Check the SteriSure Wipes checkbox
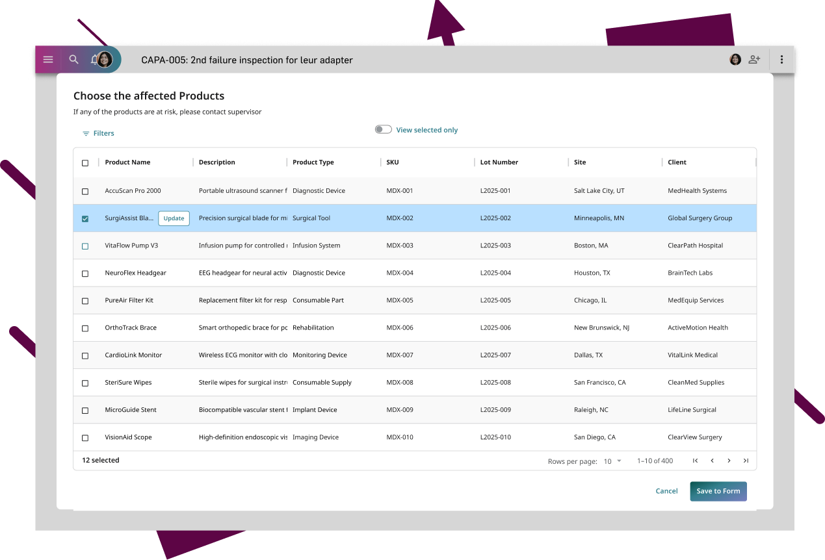825x560 pixels. [85, 383]
